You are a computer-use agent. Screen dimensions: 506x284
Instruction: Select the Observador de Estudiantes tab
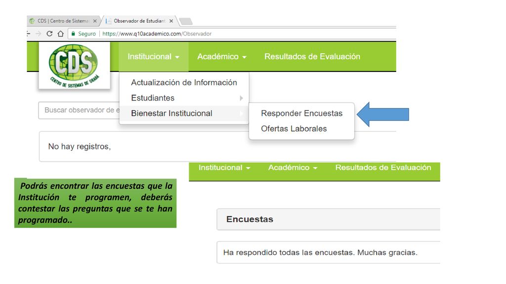tap(139, 21)
